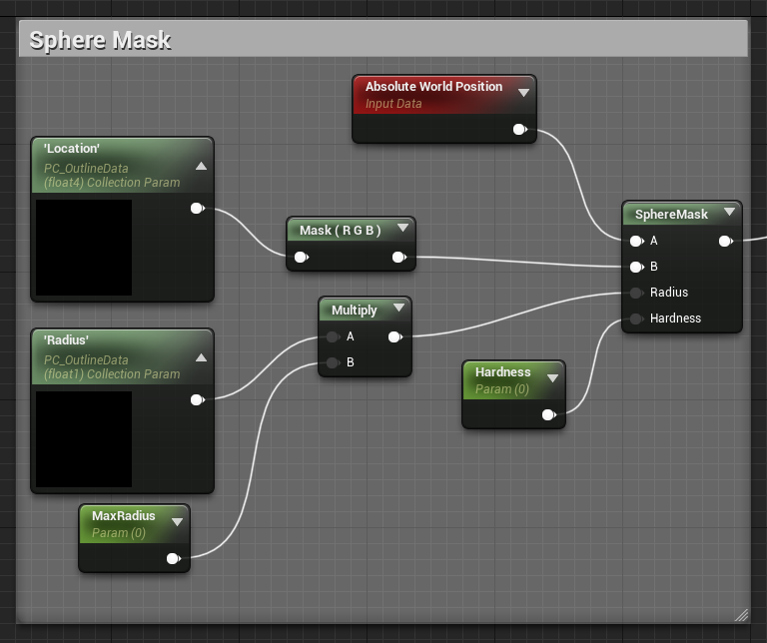Click the Mask (RGB) output pin
Image resolution: width=767 pixels, height=643 pixels.
coord(399,258)
